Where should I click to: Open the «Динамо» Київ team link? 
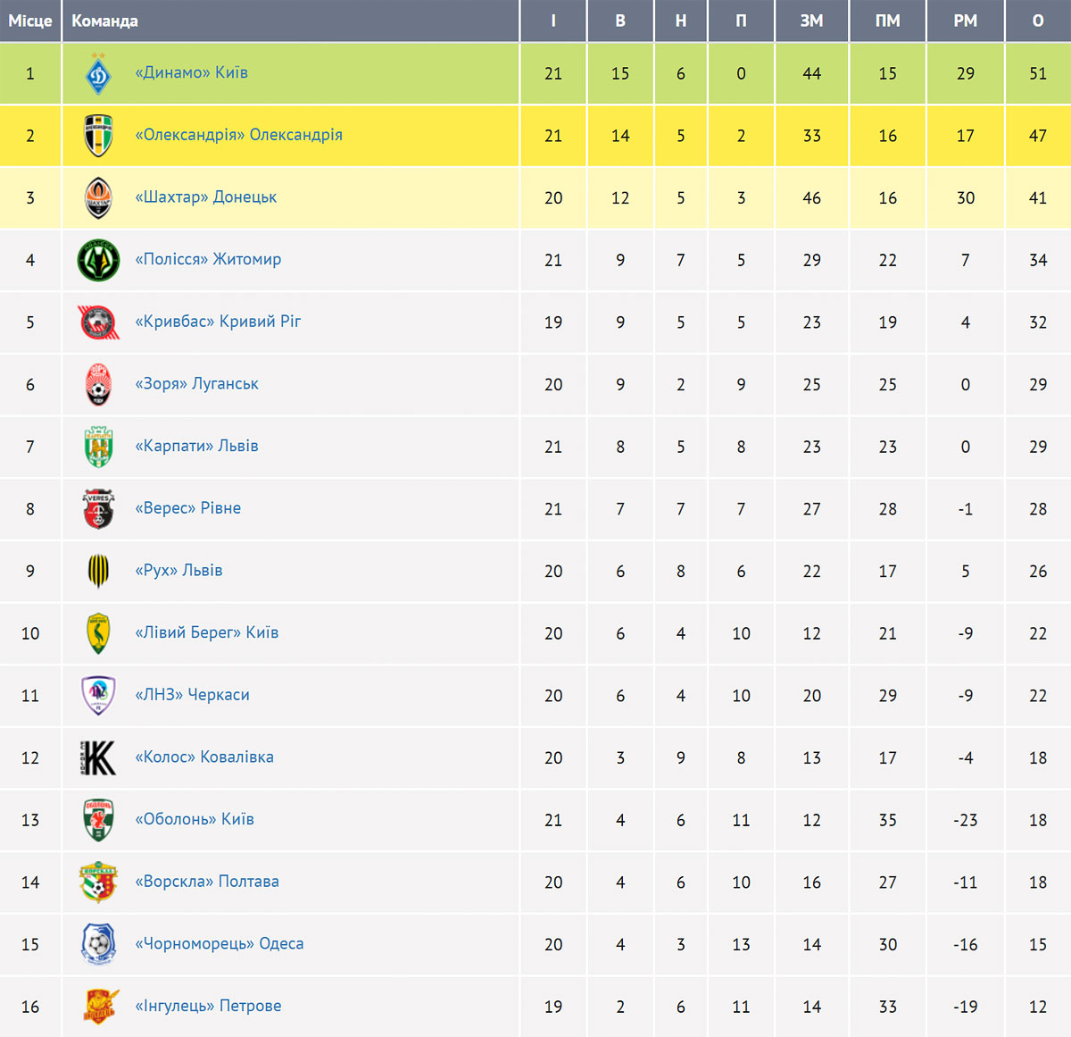pyautogui.click(x=192, y=72)
